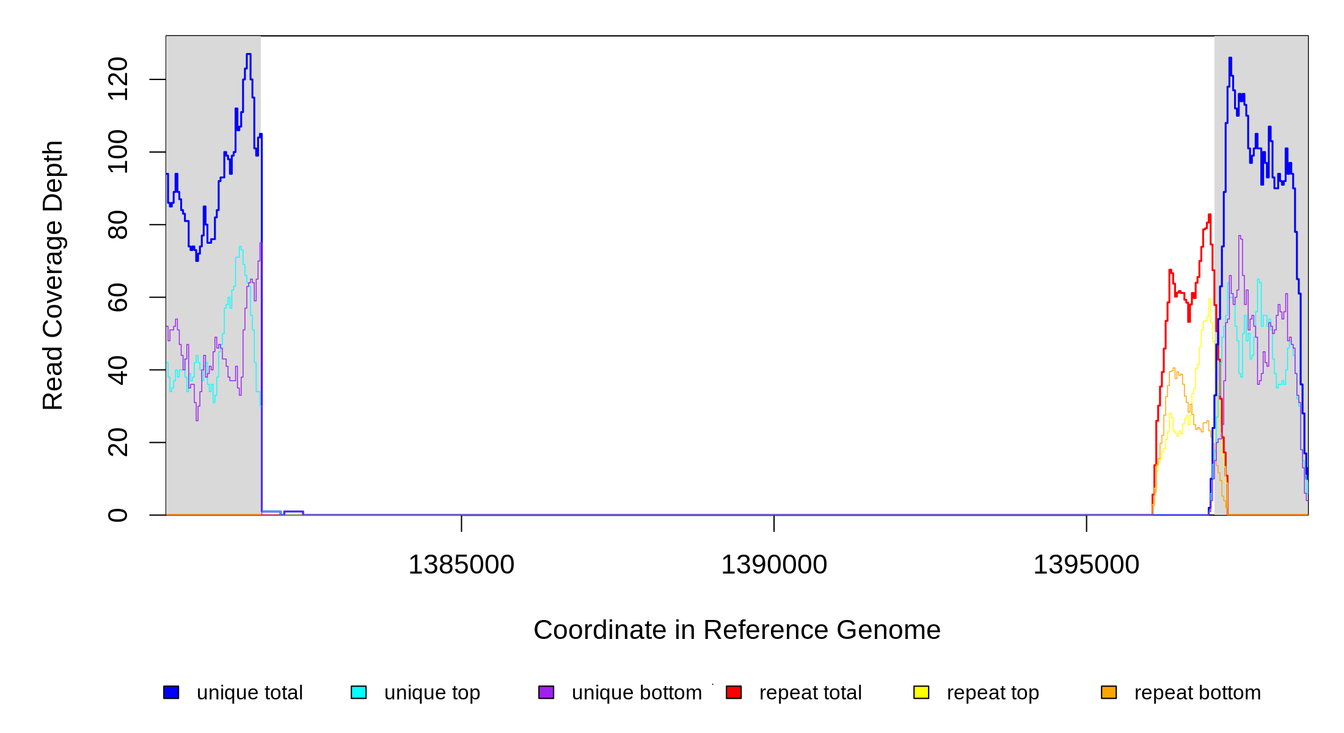The height and width of the screenshot is (733, 1344).
Task: Click the blue 'unique total' legend swatch
Action: tap(171, 692)
